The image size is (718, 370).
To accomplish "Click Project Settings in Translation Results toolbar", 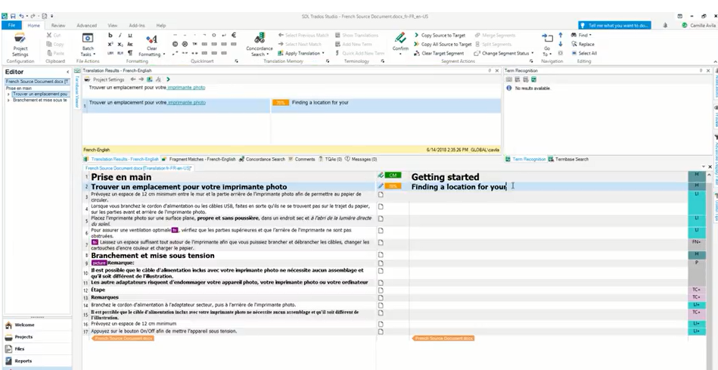I will [x=105, y=79].
